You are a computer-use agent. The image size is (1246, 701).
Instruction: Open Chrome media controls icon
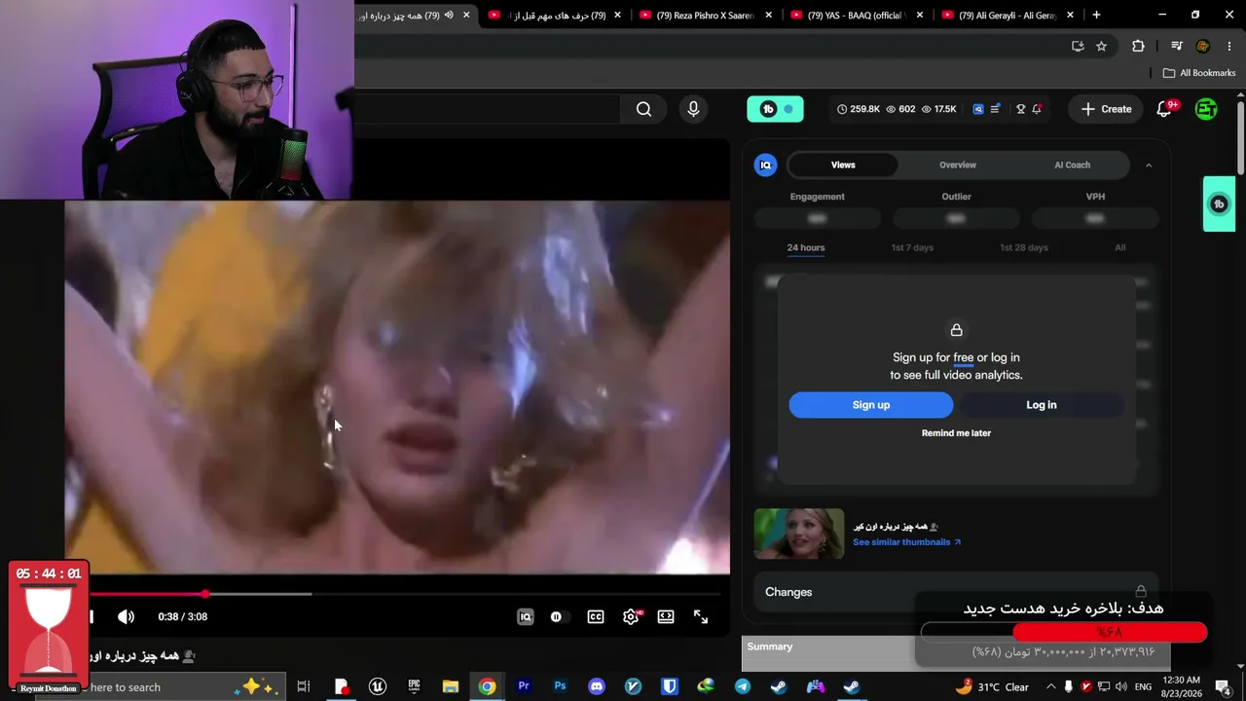(1177, 46)
